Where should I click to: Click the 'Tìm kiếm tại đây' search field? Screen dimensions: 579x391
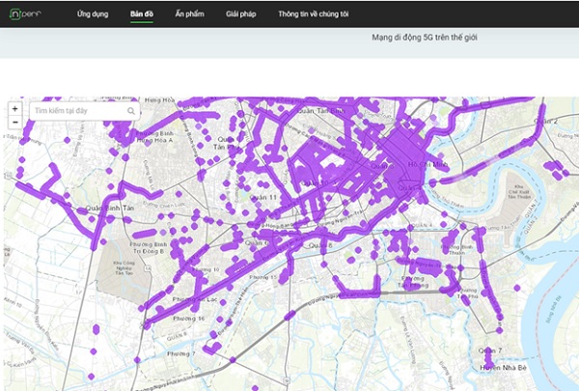tap(77, 111)
